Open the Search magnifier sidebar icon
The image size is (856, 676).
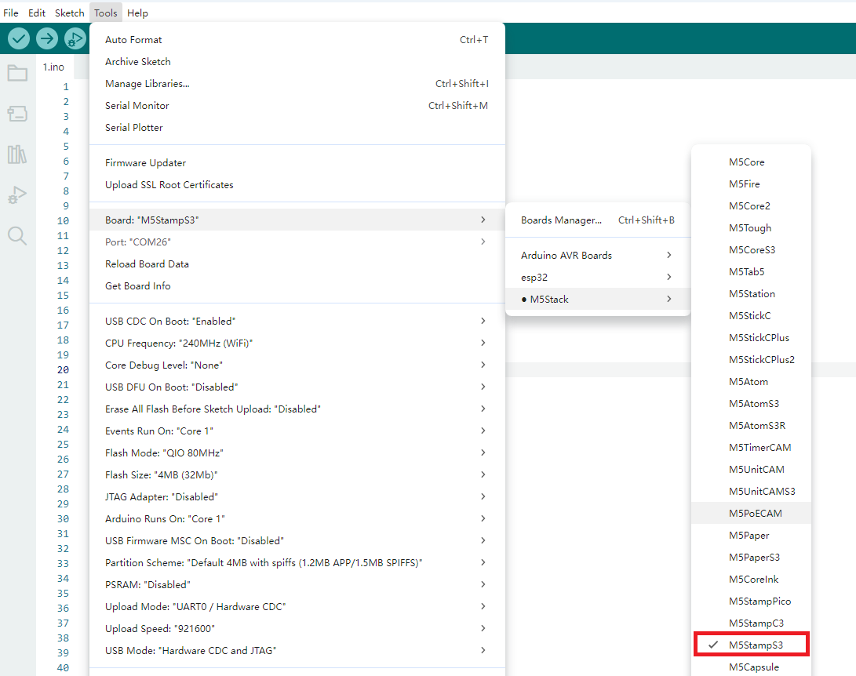point(17,236)
